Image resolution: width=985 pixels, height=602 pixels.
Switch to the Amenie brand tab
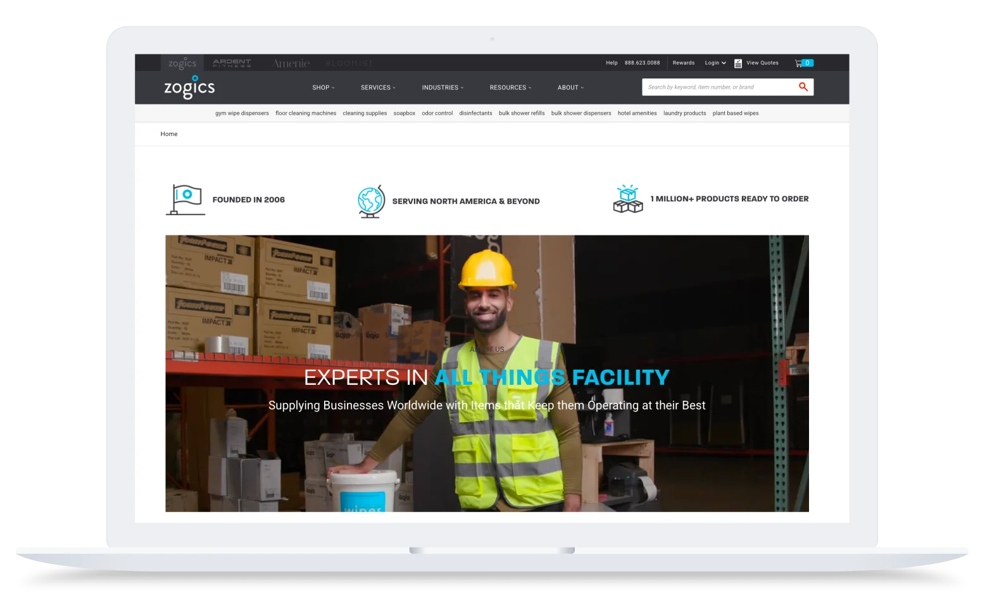coord(291,63)
